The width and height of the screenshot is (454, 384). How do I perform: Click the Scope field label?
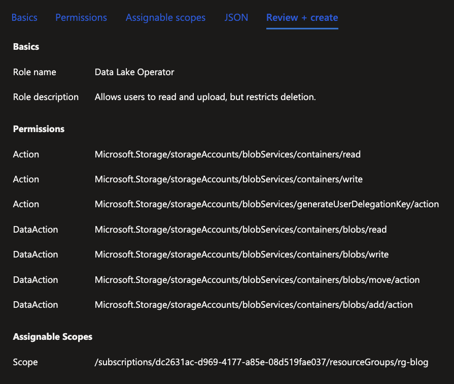25,362
